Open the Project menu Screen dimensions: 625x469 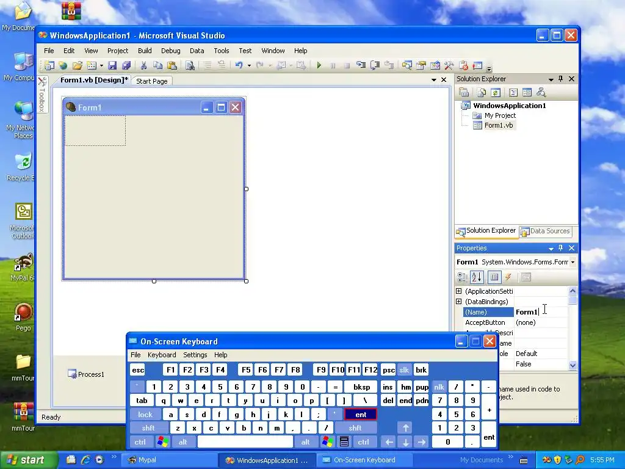[118, 51]
